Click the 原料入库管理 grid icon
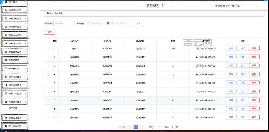The image size is (269, 132). pyautogui.click(x=6, y=35)
